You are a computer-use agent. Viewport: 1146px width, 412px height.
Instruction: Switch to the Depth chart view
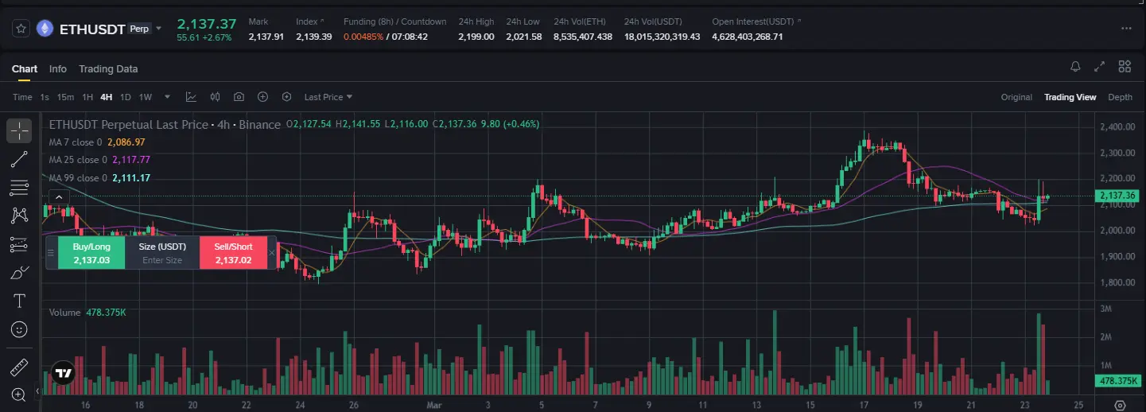tap(1120, 97)
